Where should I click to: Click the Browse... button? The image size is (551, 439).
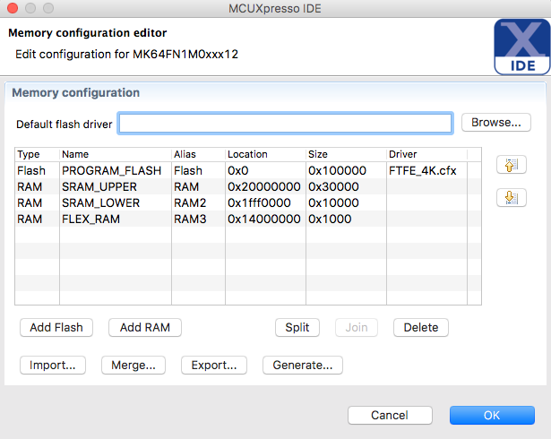click(496, 123)
